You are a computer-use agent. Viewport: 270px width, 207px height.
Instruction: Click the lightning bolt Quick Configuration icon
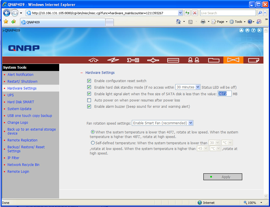click(x=113, y=60)
